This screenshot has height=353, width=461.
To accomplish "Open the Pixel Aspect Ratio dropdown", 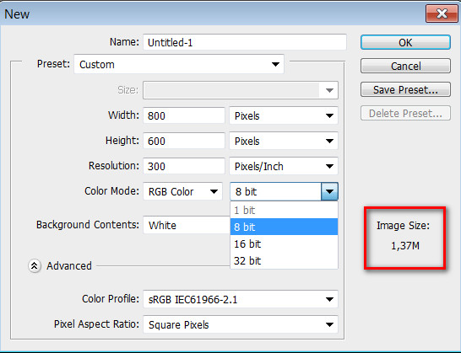I will pyautogui.click(x=241, y=324).
